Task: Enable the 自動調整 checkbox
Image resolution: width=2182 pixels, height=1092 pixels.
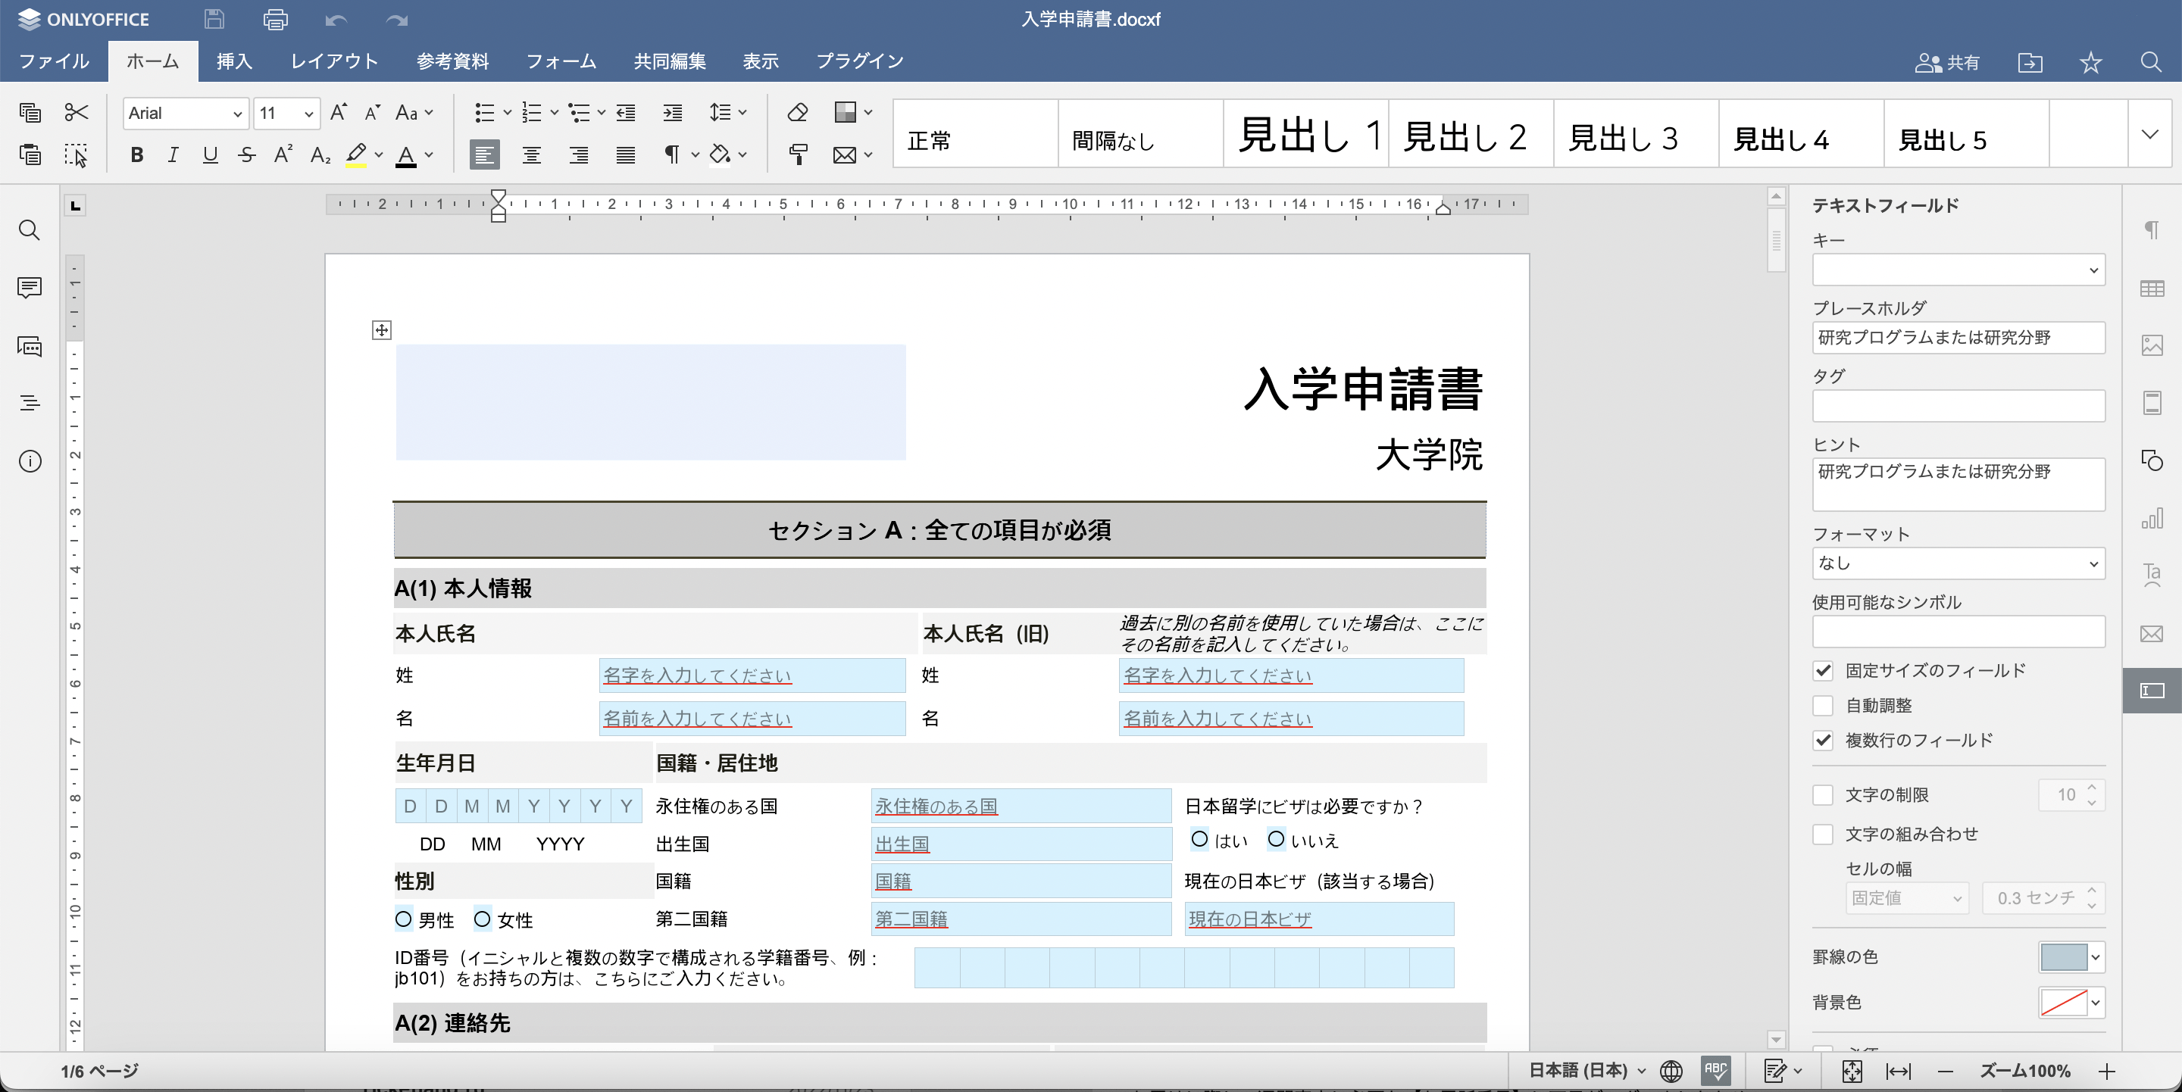Action: [x=1823, y=705]
